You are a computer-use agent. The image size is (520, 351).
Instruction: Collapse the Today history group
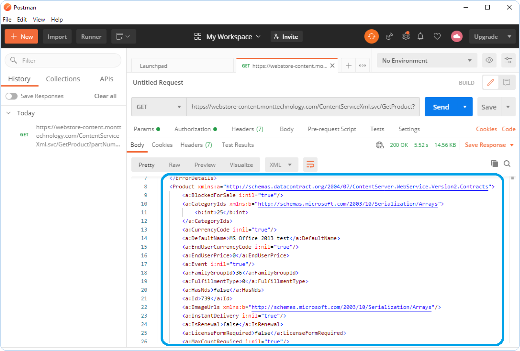point(9,113)
